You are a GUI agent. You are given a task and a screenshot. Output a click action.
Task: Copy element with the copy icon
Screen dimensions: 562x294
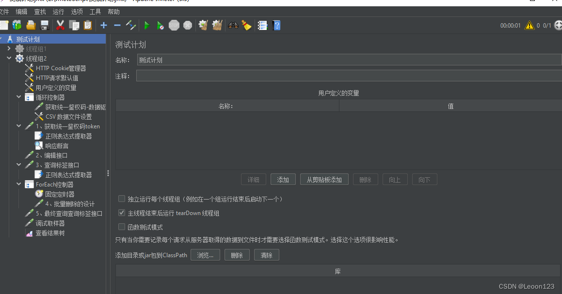[74, 25]
